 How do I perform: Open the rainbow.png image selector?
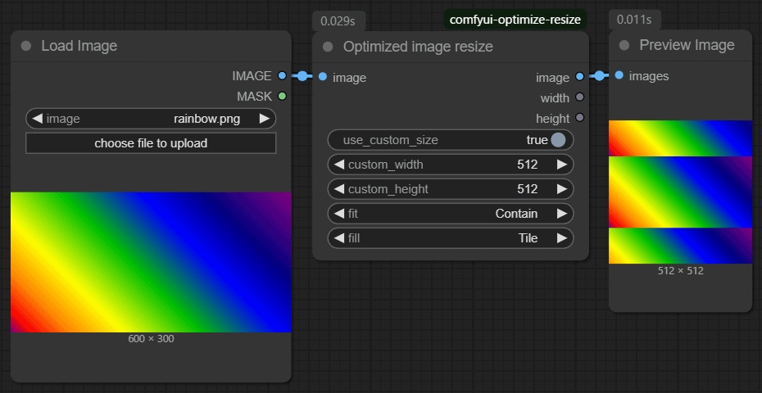click(151, 119)
